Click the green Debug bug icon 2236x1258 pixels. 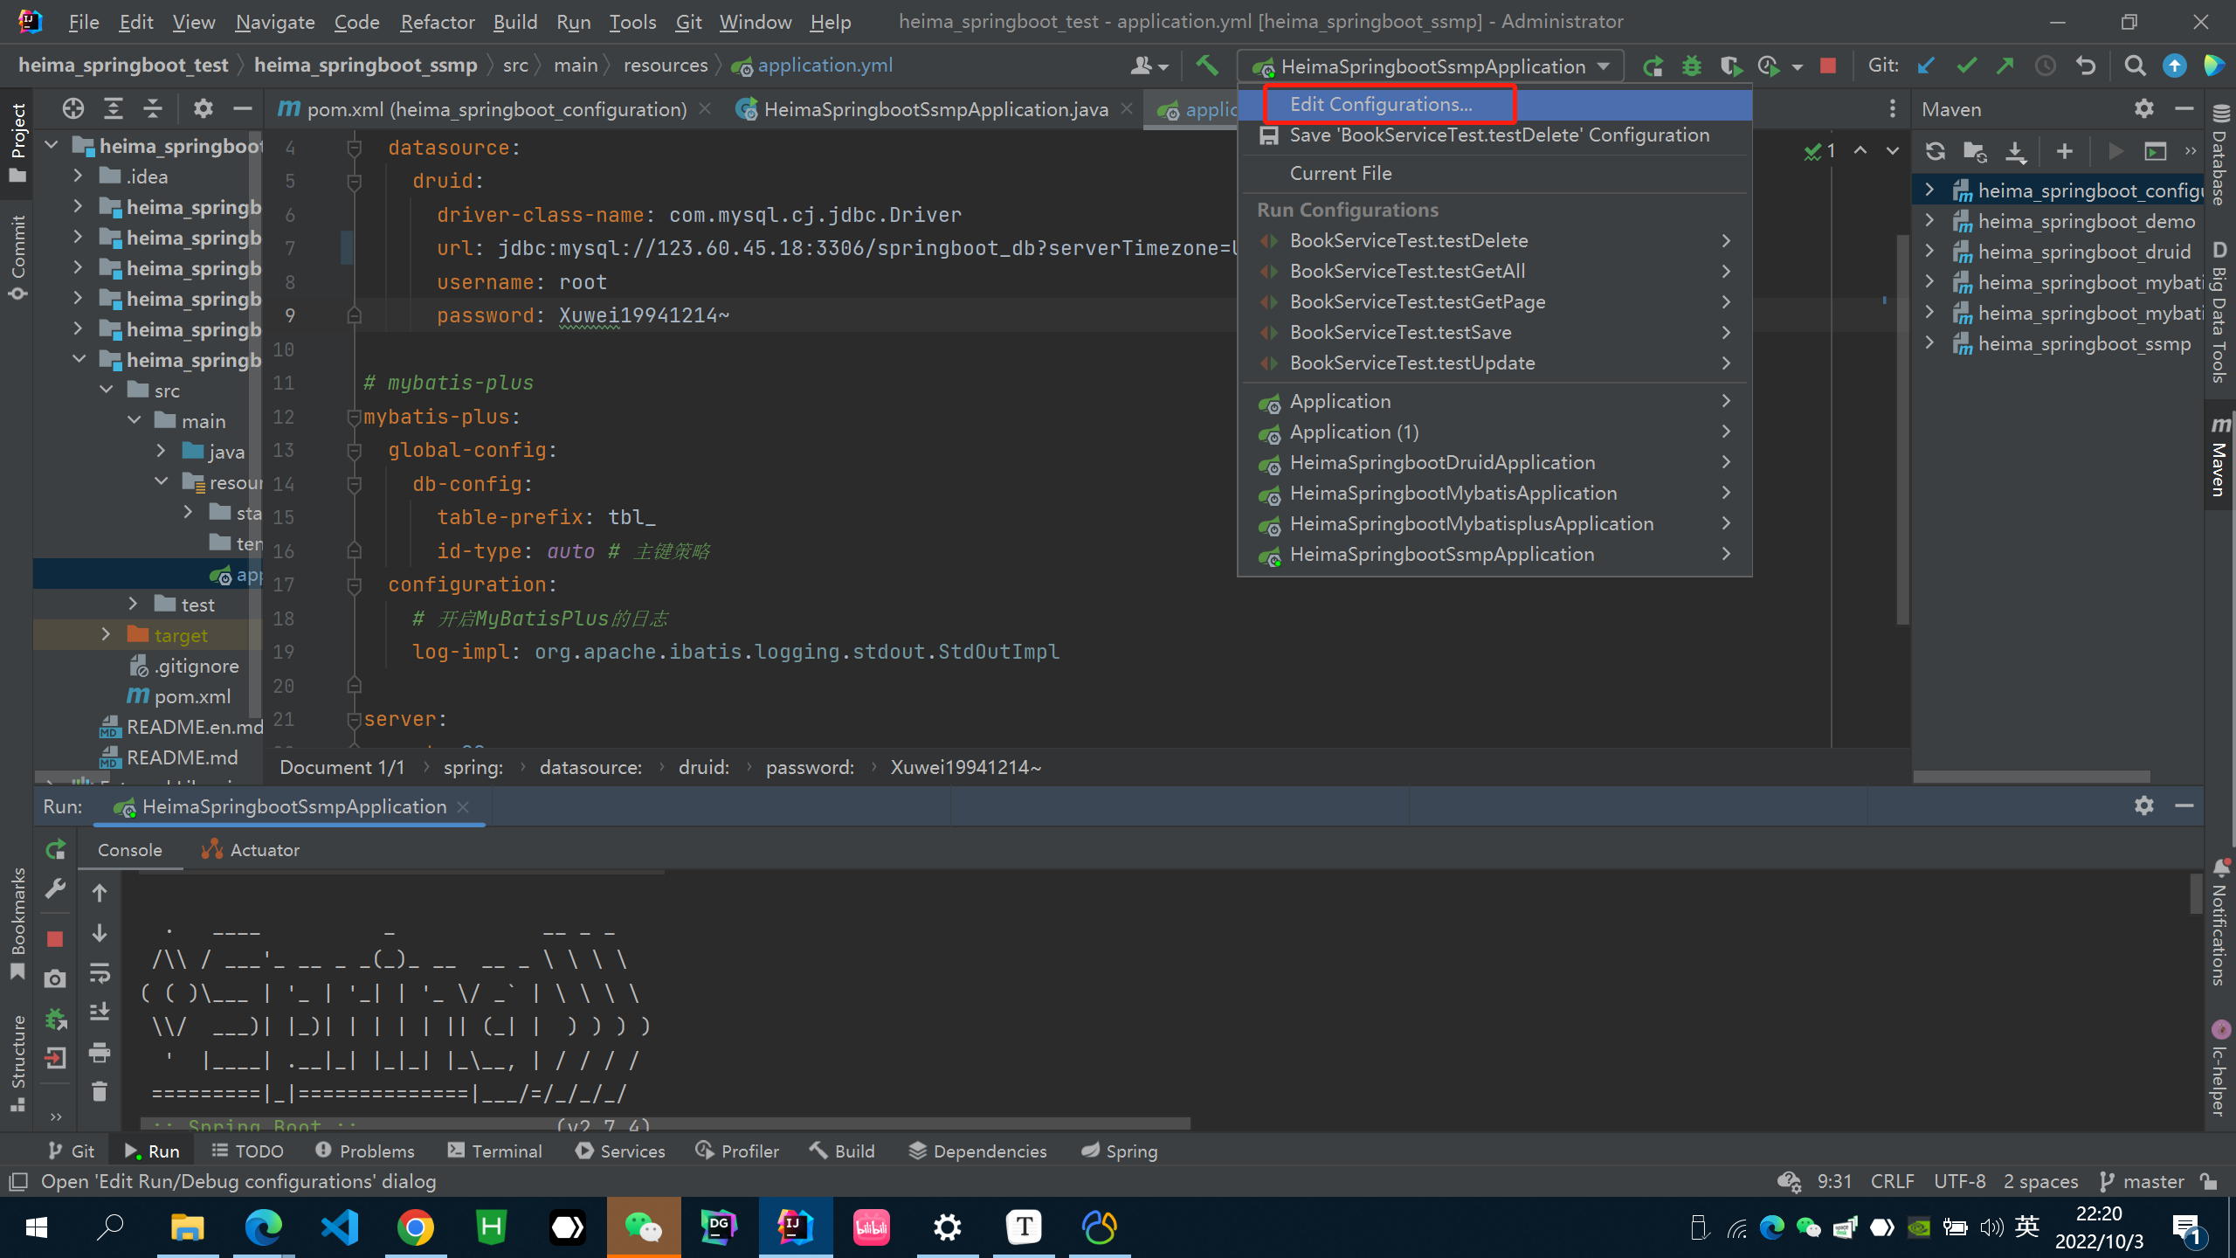(x=1692, y=66)
